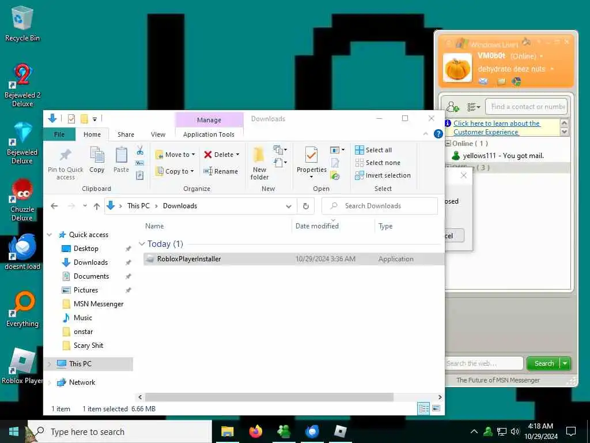Open the New item menu icon

281,150
